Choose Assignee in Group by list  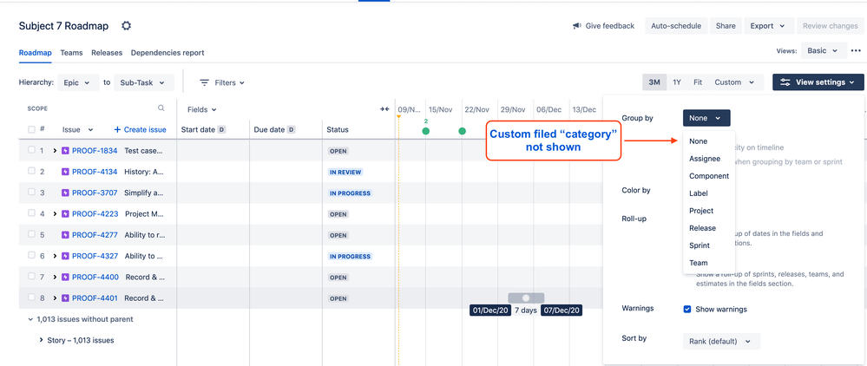pos(709,159)
